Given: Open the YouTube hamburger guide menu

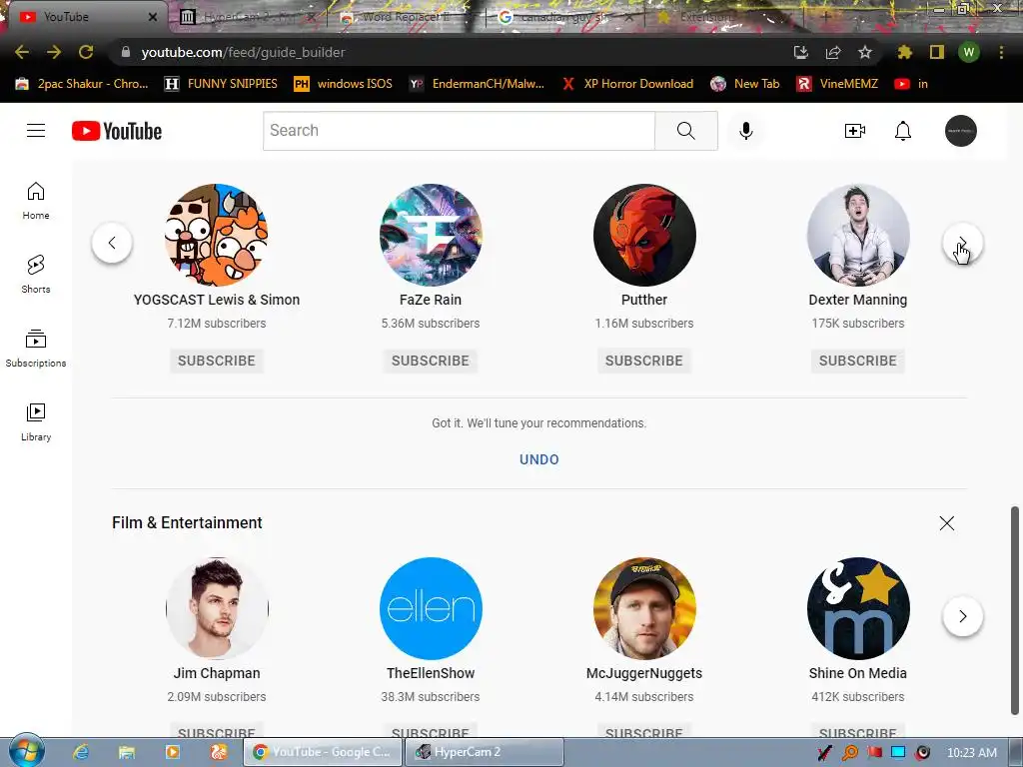Looking at the screenshot, I should pos(36,131).
